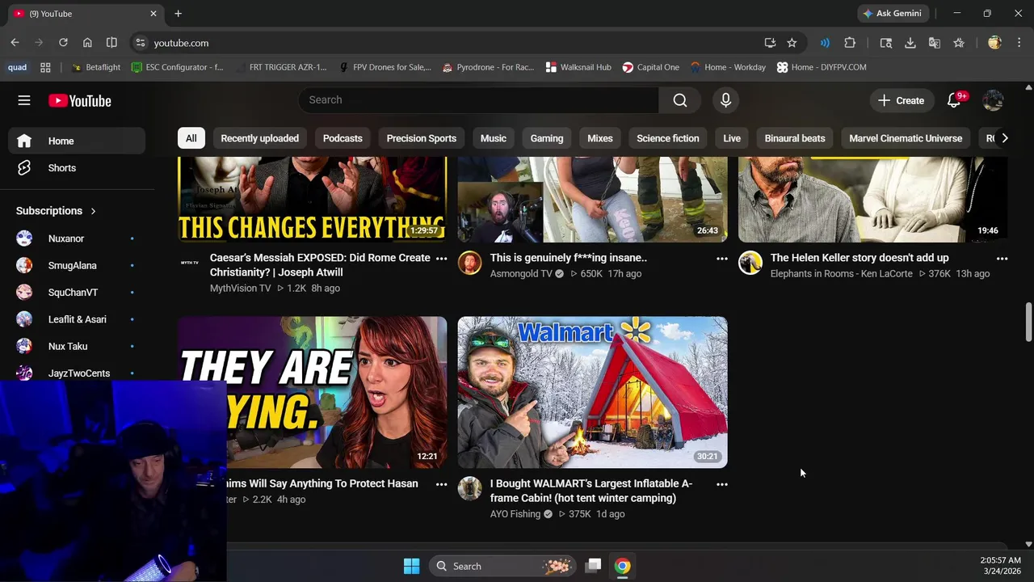Open the account avatar menu
The height and width of the screenshot is (582, 1034).
coord(993,100)
